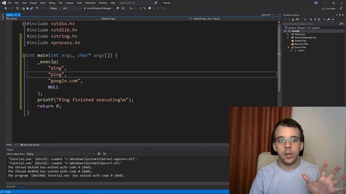The image size is (346, 194).
Task: Open the Tools menu
Action: [79, 3]
